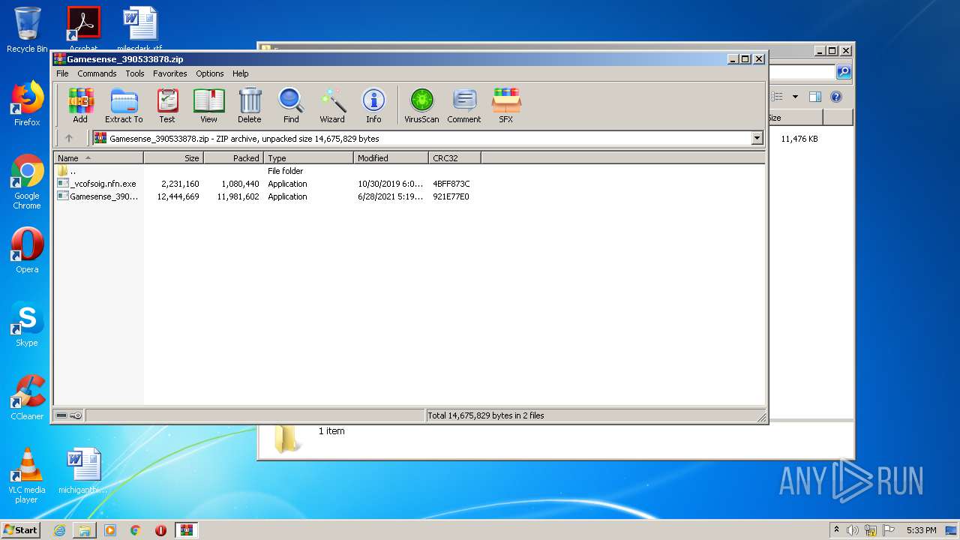The image size is (960, 540).
Task: Open the Wizard wand icon
Action: click(332, 105)
